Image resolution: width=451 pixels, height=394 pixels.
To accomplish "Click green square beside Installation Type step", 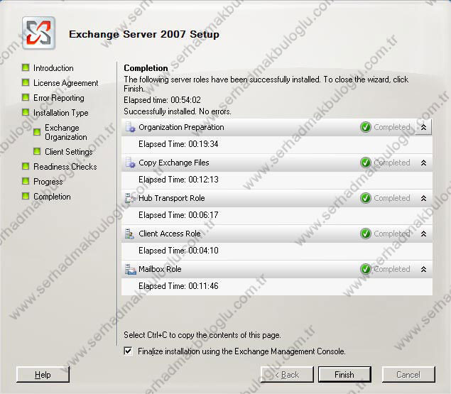I will click(26, 112).
